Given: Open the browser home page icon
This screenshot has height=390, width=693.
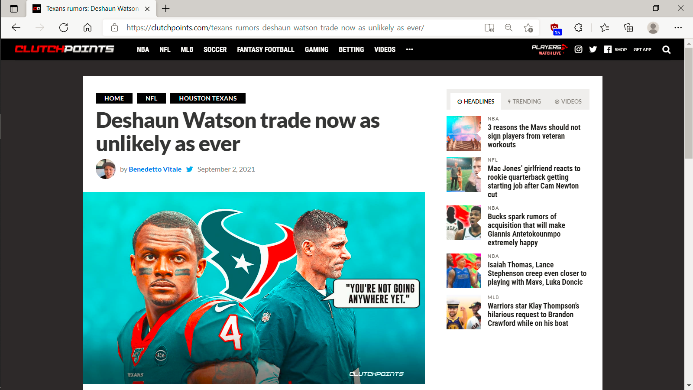Looking at the screenshot, I should [x=87, y=28].
